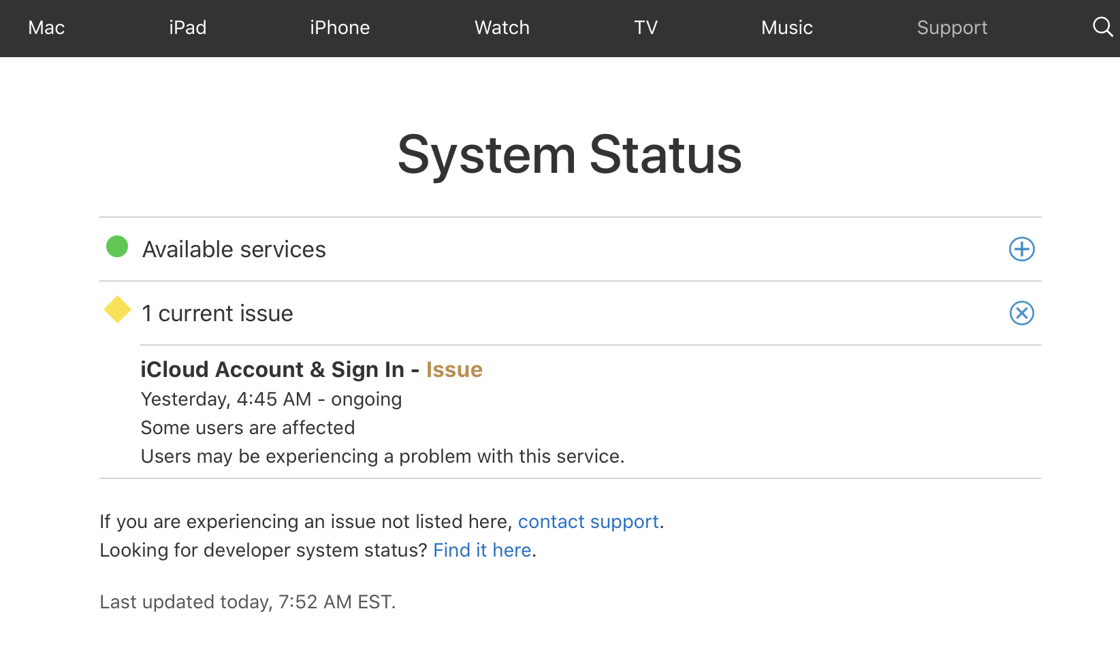
Task: Open the iPad menu item
Action: 187,28
